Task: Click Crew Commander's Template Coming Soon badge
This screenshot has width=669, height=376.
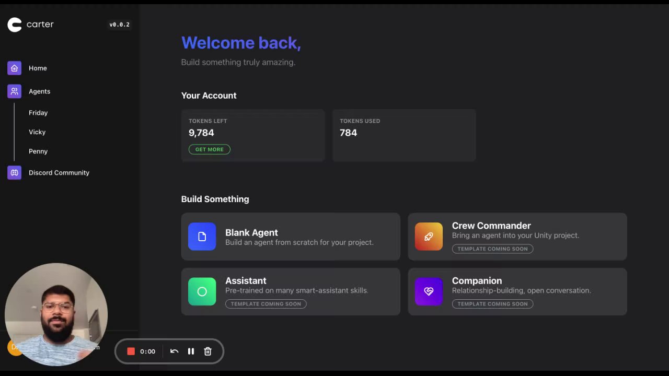Action: coord(492,249)
